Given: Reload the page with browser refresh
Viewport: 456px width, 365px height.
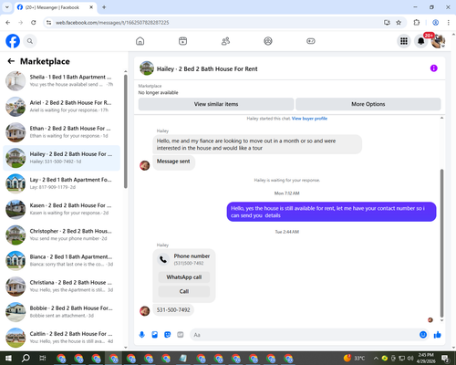Looking at the screenshot, I should 34,23.
